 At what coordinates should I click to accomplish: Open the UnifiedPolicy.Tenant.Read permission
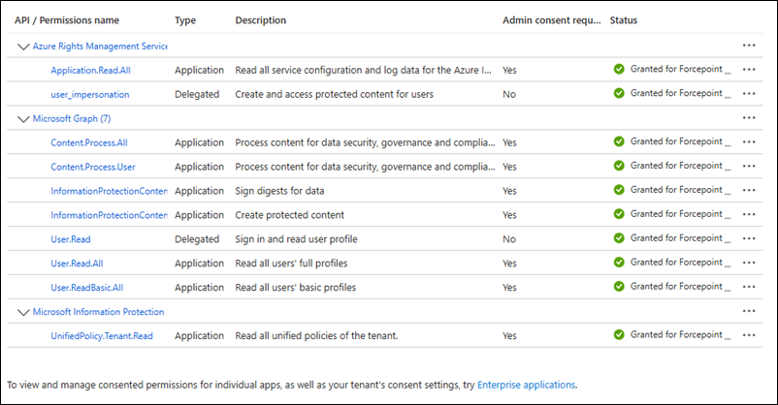click(102, 335)
